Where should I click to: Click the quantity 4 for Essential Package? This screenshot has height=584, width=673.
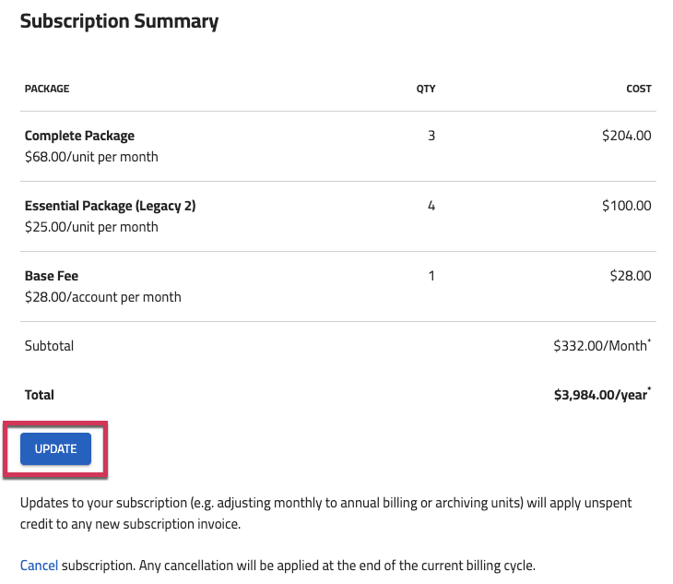[x=431, y=206]
